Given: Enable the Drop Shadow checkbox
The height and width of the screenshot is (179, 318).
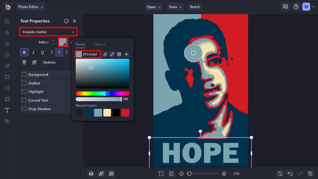Looking at the screenshot, I should coord(24,108).
